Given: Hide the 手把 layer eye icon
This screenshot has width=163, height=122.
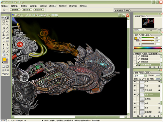Looking at the screenshot, I should tap(135, 108).
